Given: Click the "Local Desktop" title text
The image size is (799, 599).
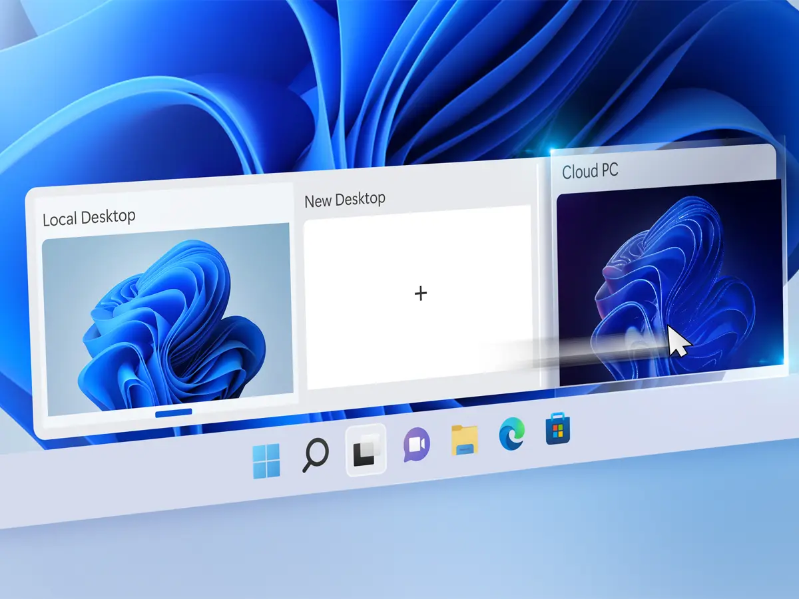Looking at the screenshot, I should click(x=89, y=218).
